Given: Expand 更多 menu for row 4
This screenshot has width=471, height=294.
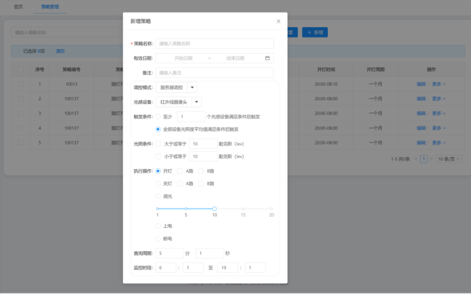Looking at the screenshot, I should tap(439, 128).
